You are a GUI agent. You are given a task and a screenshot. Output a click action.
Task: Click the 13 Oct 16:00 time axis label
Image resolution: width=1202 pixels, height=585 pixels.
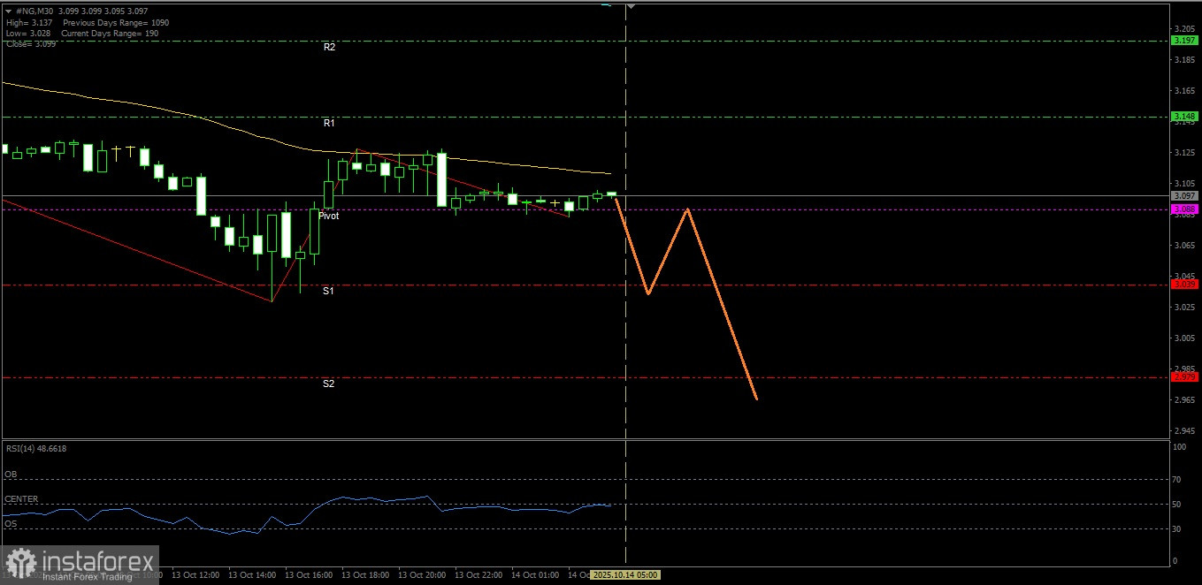tap(308, 575)
